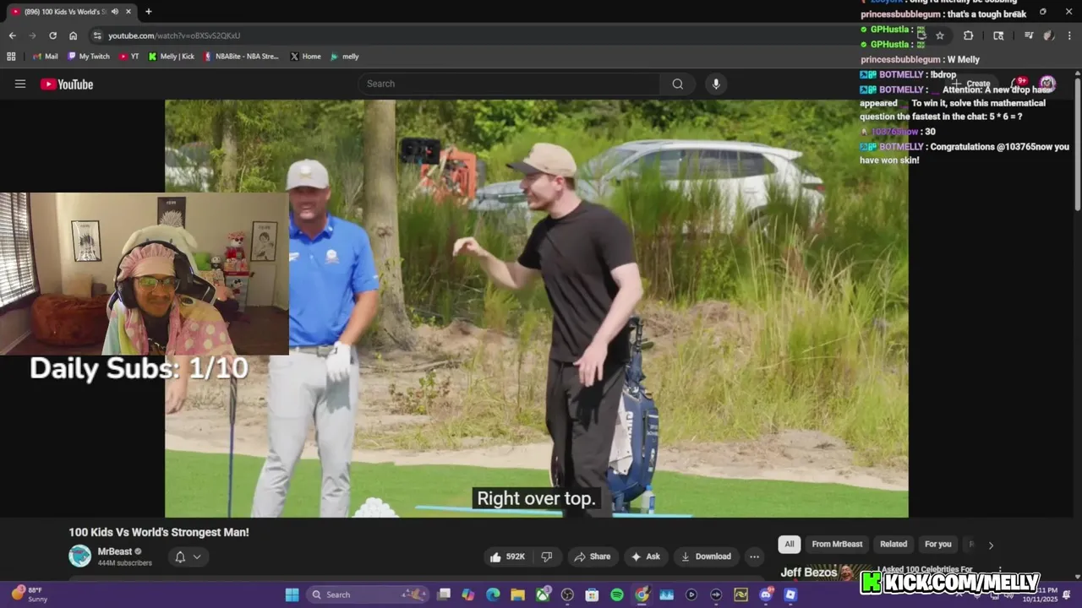Screen dimensions: 1082x608
Task: Open the X Home bookmark
Action: pos(305,57)
